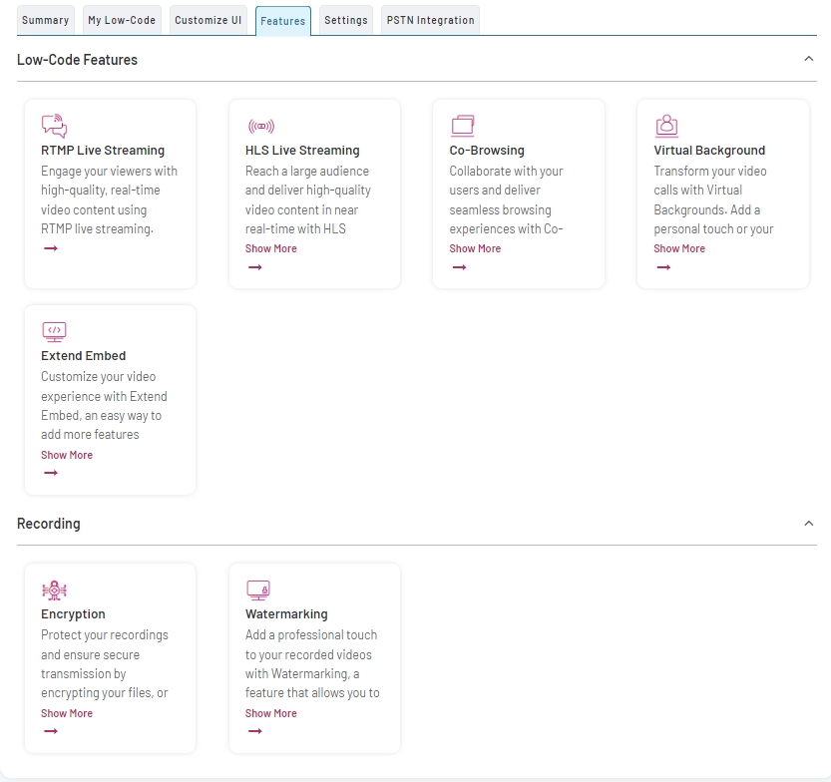
Task: Open the Settings tab
Action: tap(346, 20)
